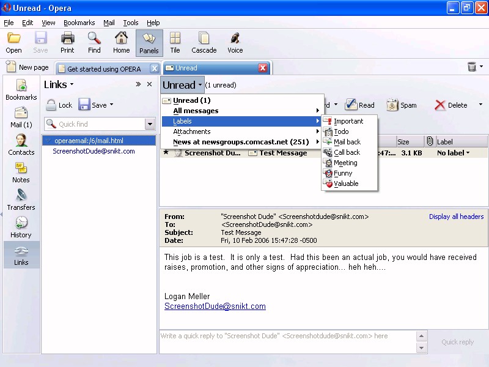Toggle the star flag on Test Message
This screenshot has width=489, height=367.
pyautogui.click(x=166, y=153)
